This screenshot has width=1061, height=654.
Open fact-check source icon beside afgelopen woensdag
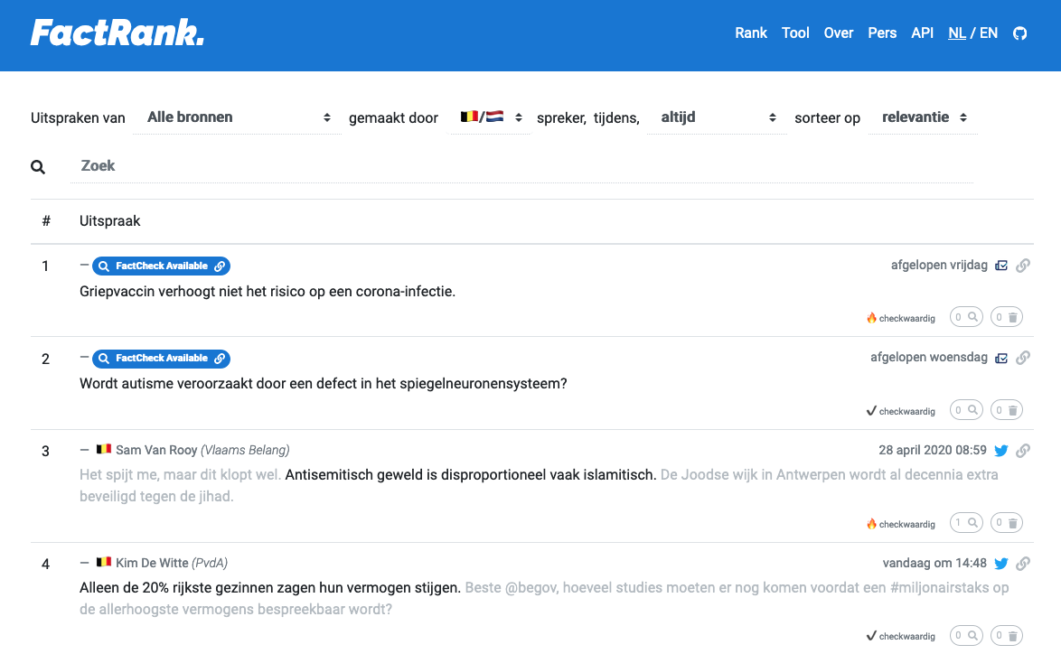[1001, 358]
